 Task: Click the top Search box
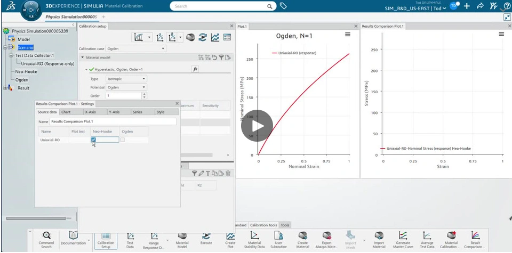point(223,6)
